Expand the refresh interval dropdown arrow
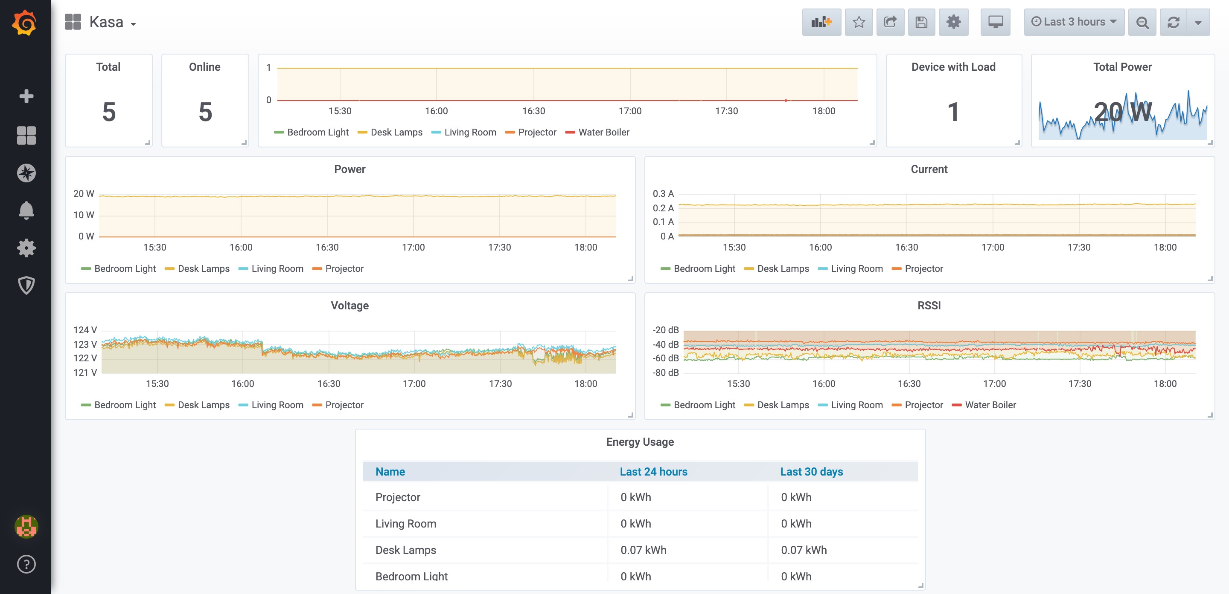This screenshot has height=594, width=1229. tap(1197, 23)
